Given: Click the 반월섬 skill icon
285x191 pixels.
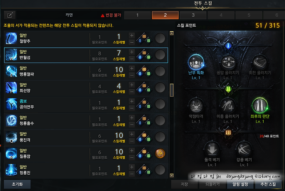Looking at the screenshot, I should point(11,55).
